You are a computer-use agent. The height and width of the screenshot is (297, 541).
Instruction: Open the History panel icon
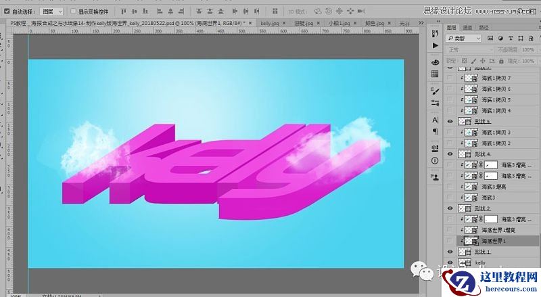(x=435, y=34)
